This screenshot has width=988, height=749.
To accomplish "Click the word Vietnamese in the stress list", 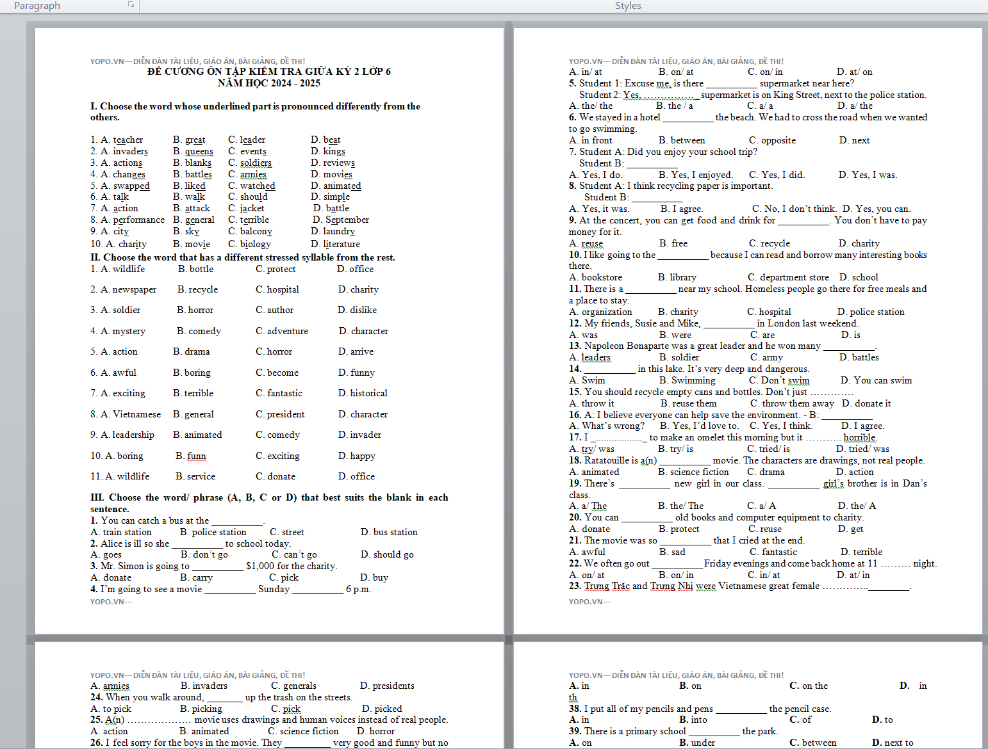I will click(x=136, y=414).
